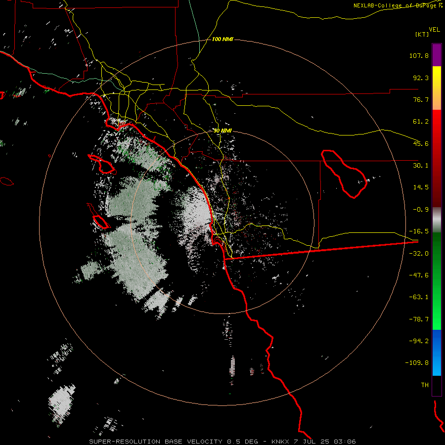
Task: Click the [KT] units label
Action: (x=422, y=34)
